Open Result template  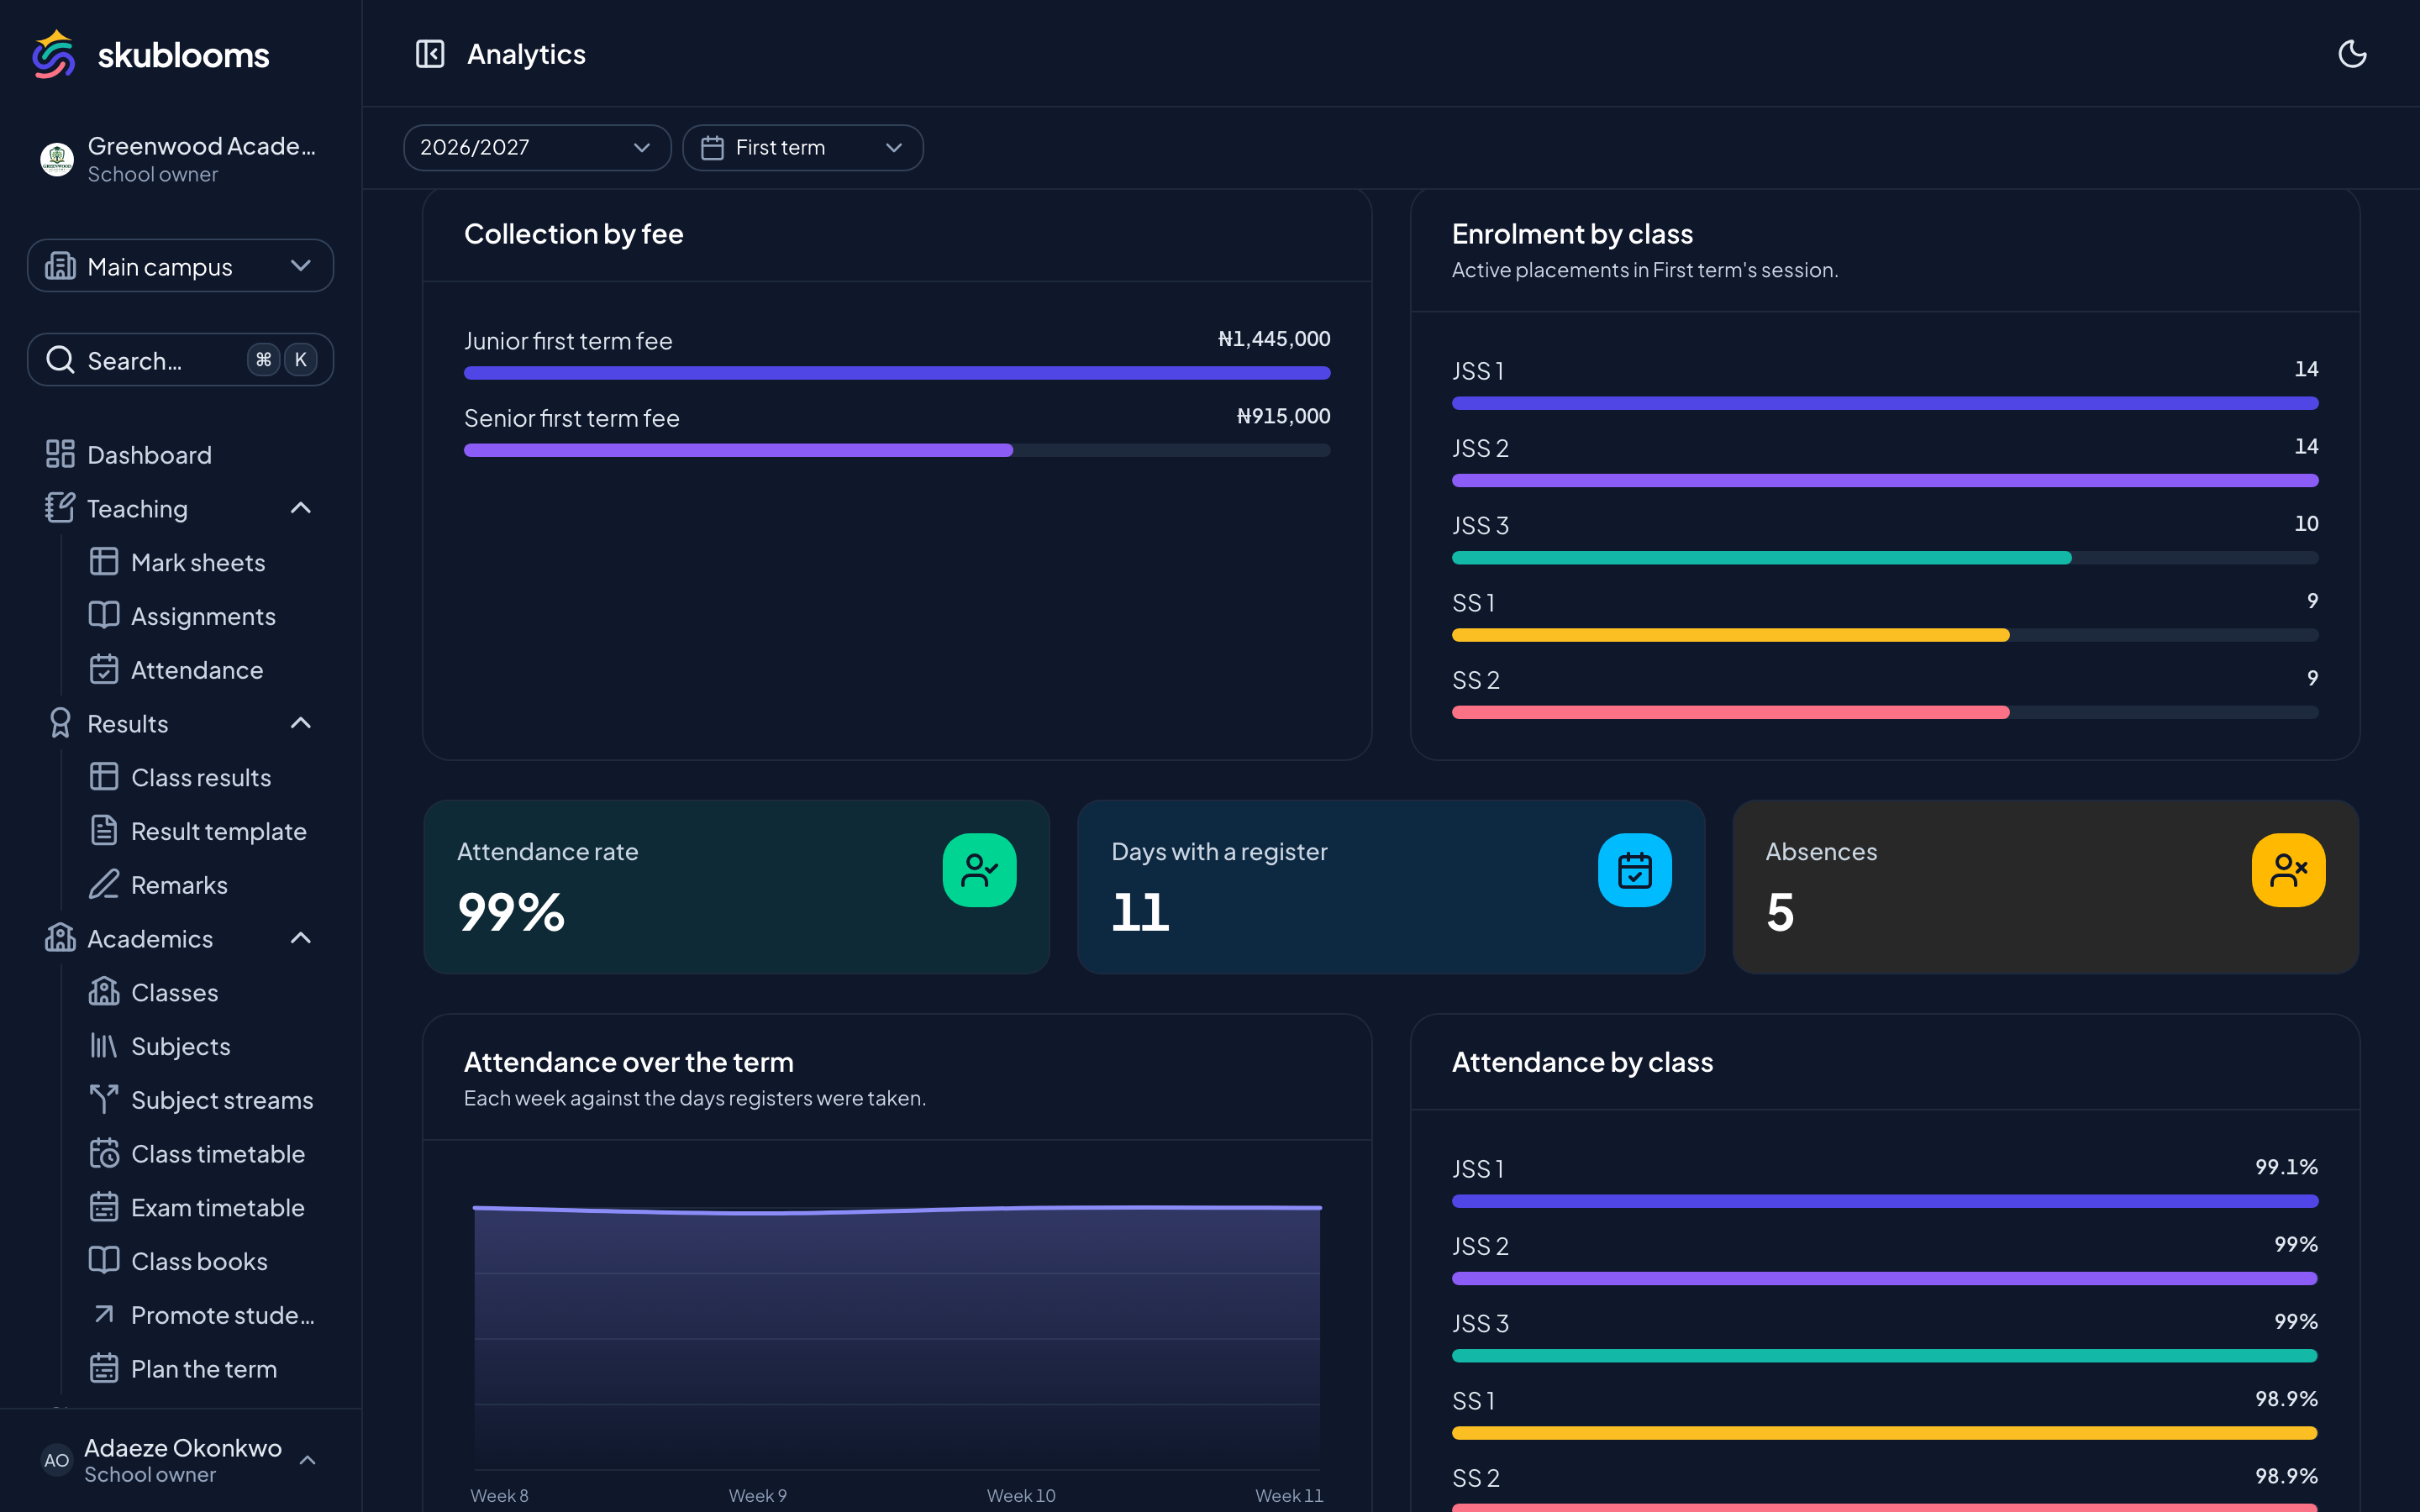(x=218, y=831)
